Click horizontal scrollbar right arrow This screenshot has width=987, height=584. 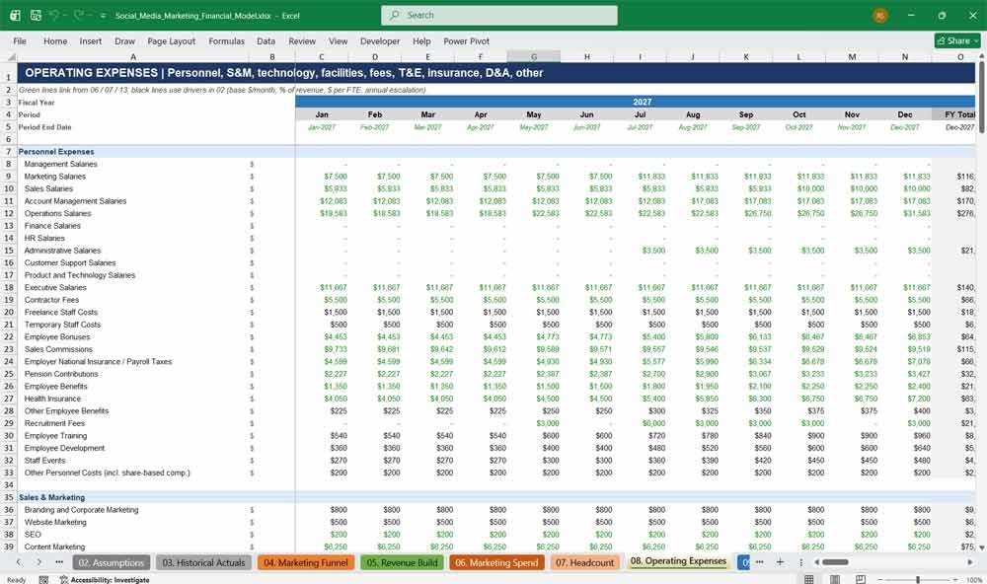click(x=970, y=562)
